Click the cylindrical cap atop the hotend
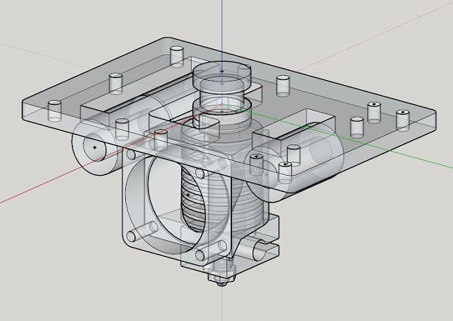The width and height of the screenshot is (453, 321). click(222, 76)
